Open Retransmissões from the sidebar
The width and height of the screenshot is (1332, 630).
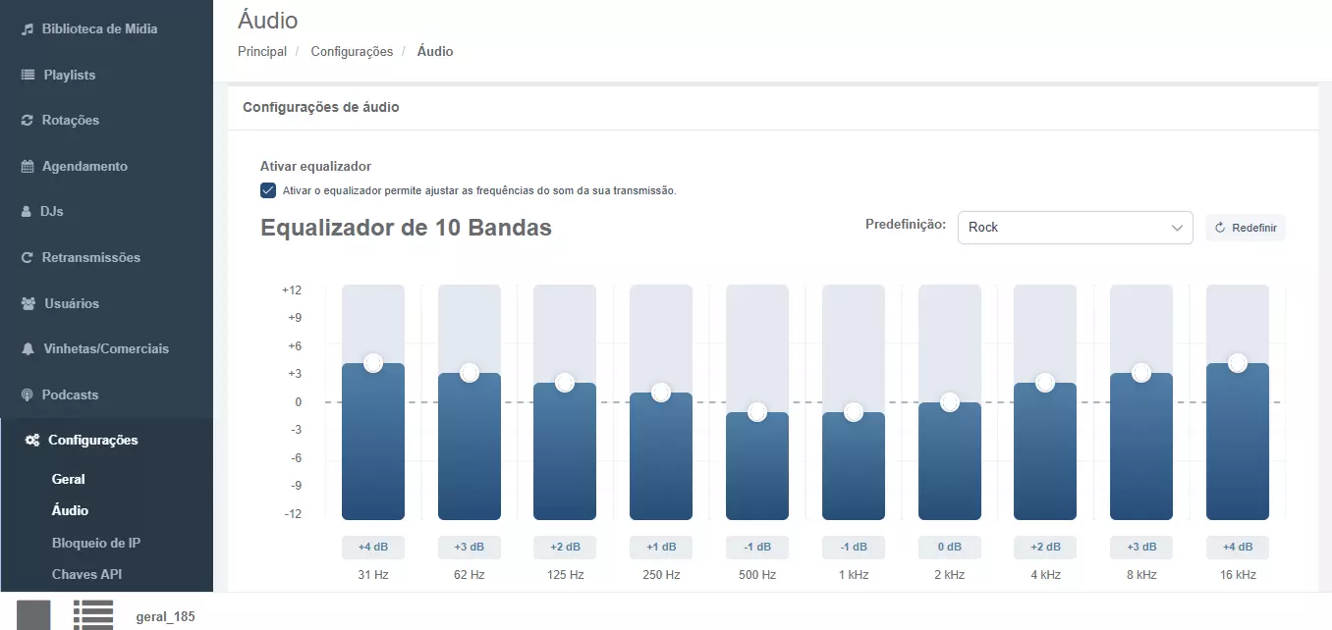[x=27, y=257]
